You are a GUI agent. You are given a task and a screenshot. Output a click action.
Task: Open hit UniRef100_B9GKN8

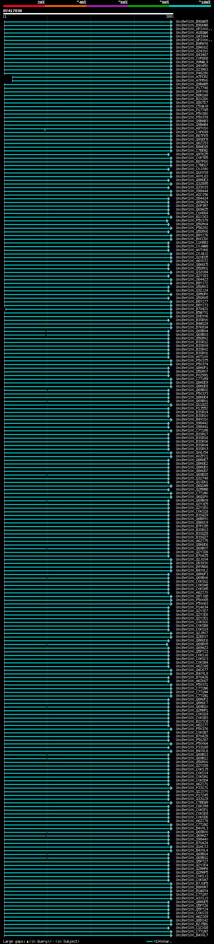click(x=192, y=25)
